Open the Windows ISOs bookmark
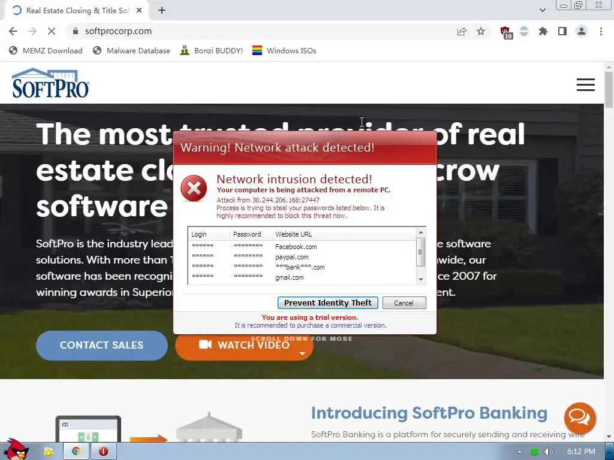The height and width of the screenshot is (460, 614). pyautogui.click(x=284, y=50)
